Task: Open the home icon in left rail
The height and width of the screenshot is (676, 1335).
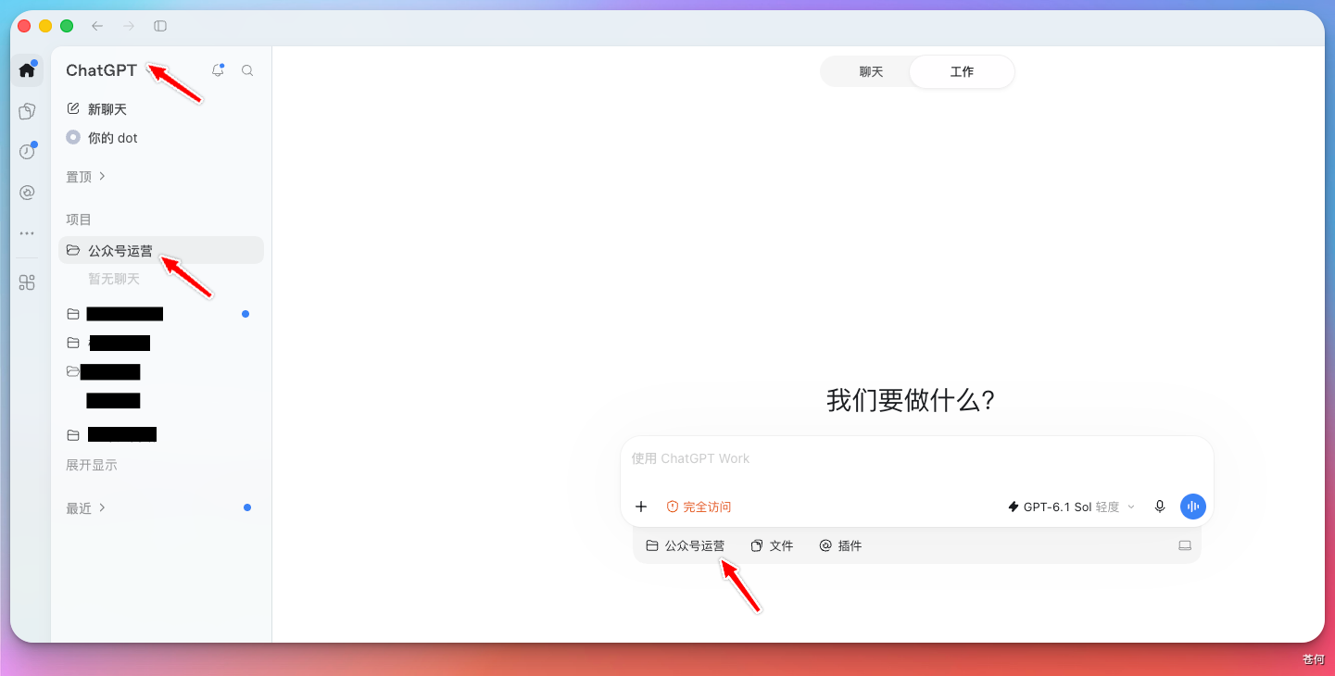Action: pyautogui.click(x=27, y=70)
